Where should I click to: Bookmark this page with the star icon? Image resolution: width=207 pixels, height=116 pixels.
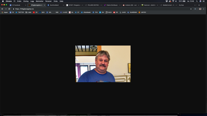click(191, 9)
